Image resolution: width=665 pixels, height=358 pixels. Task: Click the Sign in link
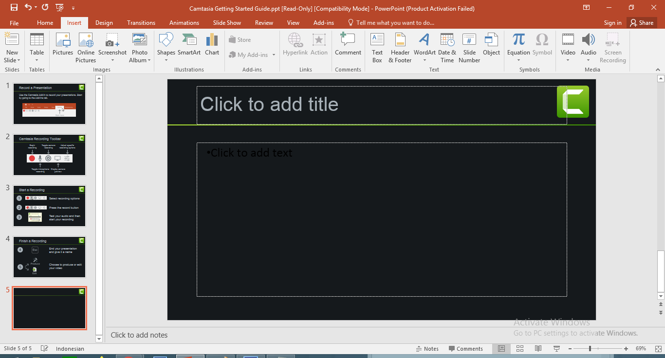612,23
